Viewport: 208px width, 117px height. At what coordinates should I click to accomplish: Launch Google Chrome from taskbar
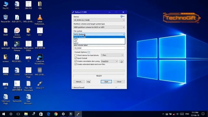(56, 114)
